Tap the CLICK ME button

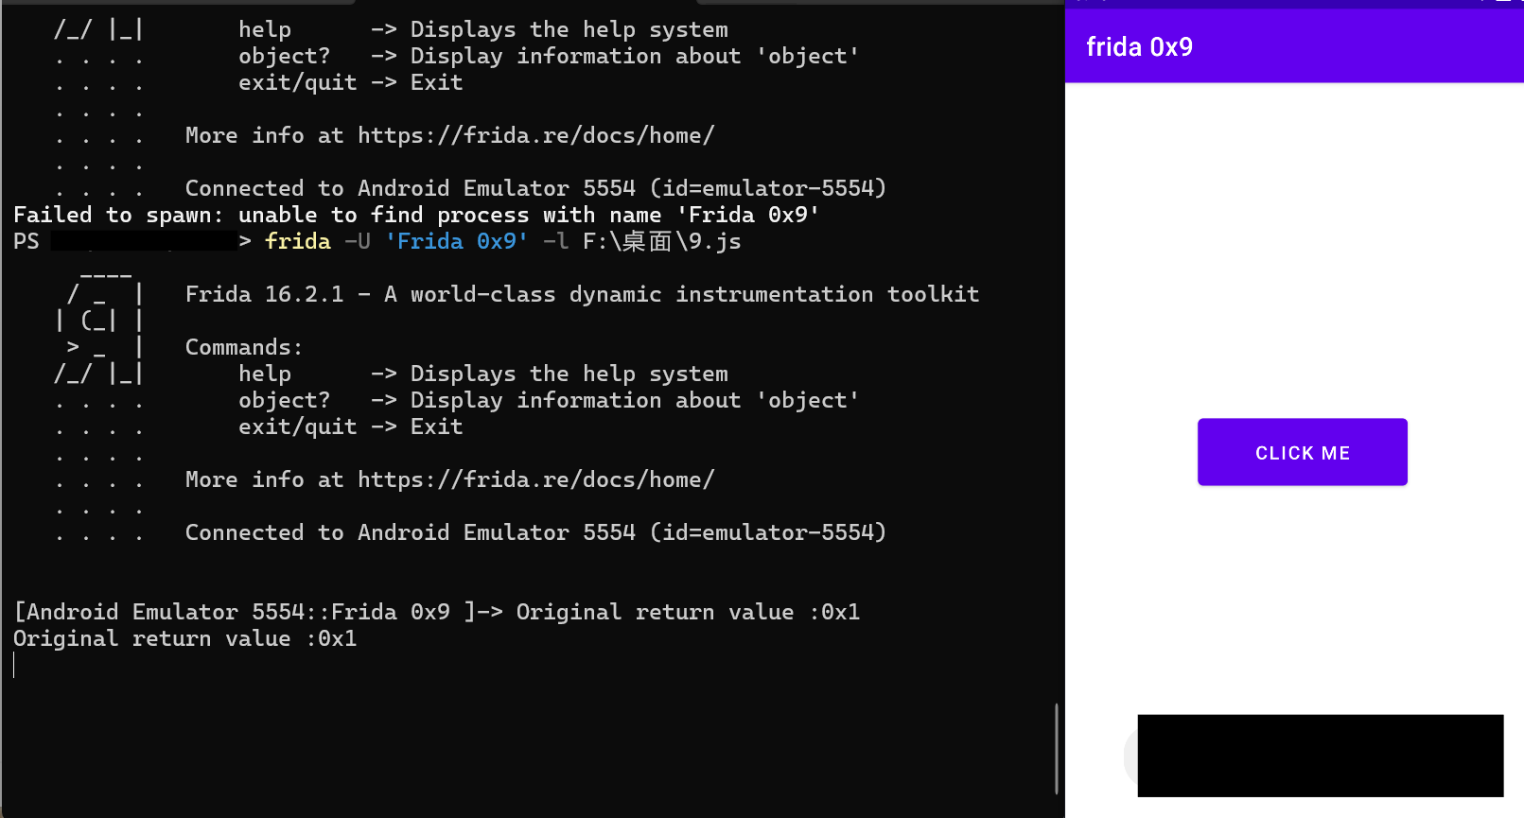(1302, 452)
